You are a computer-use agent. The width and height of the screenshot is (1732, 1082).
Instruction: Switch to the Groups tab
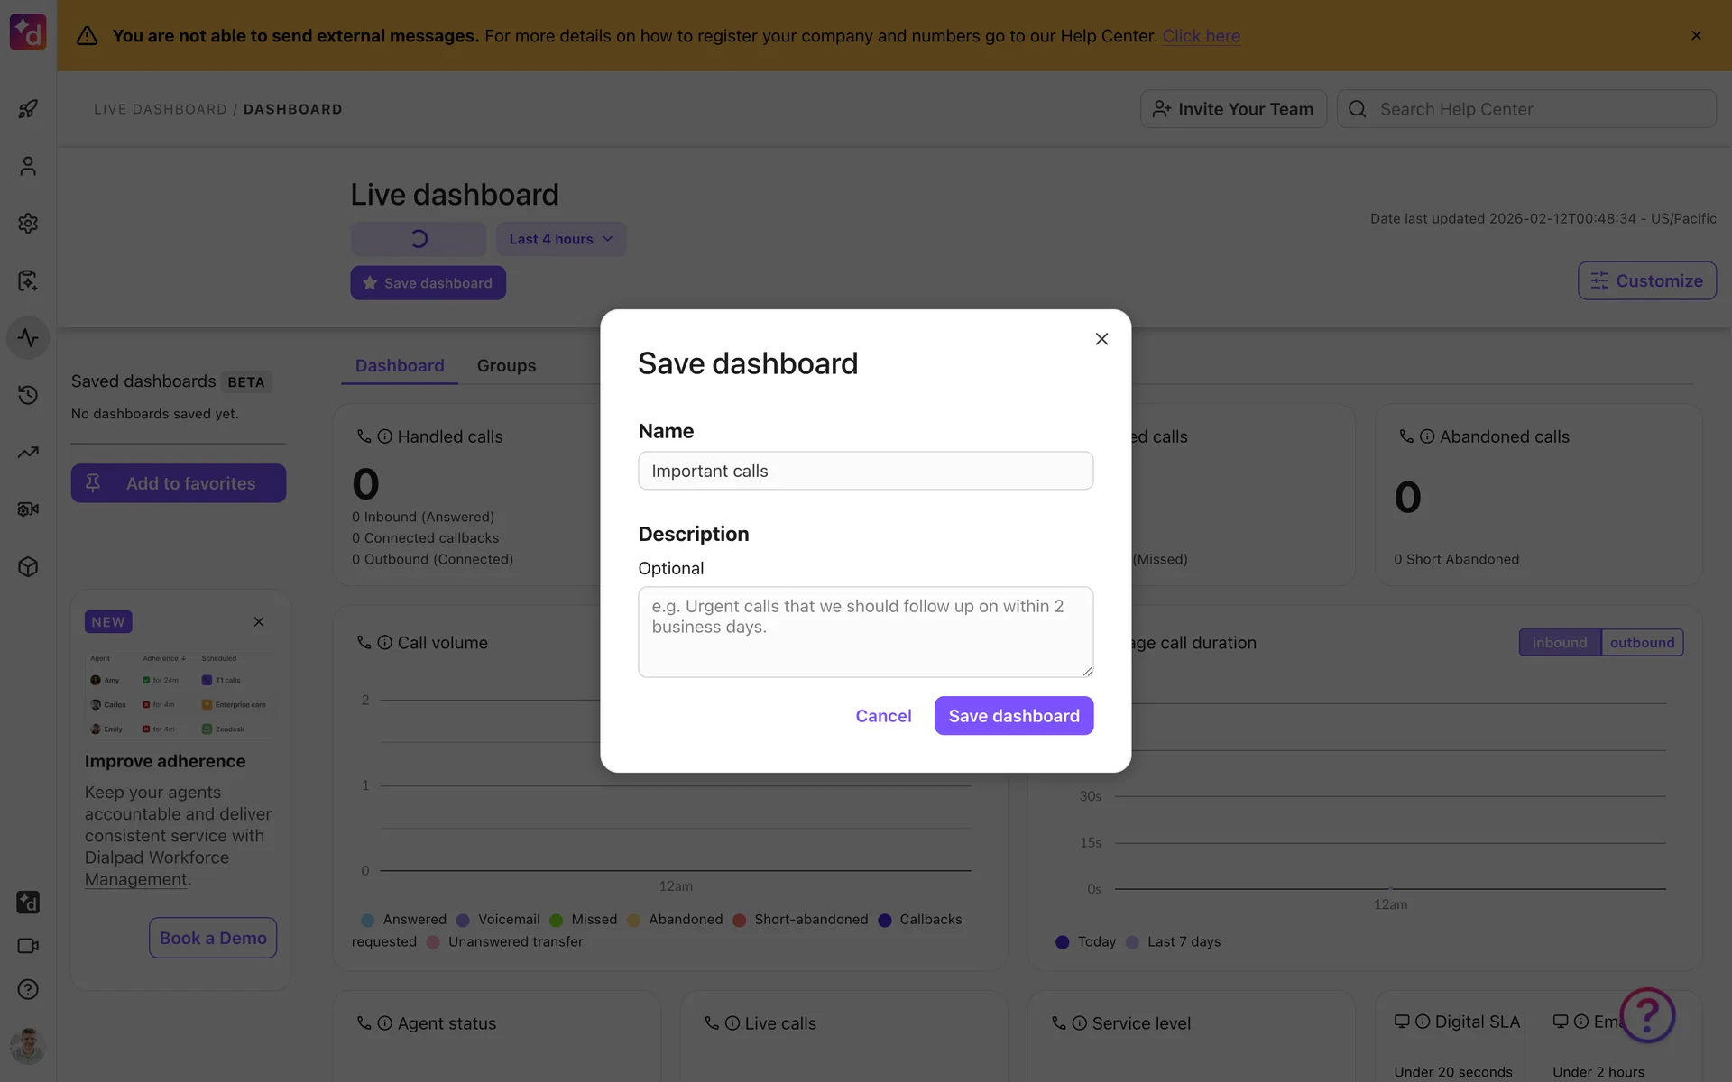coord(506,366)
